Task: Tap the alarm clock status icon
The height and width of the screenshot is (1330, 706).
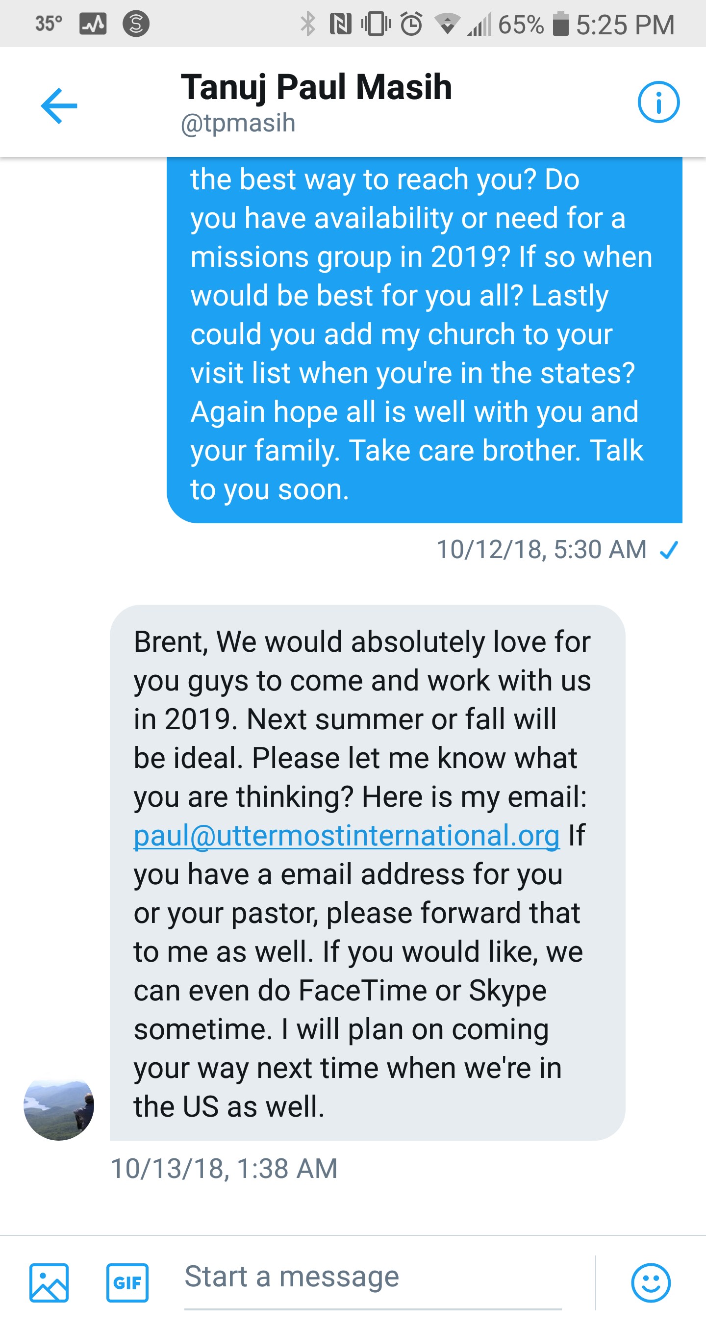Action: [411, 24]
